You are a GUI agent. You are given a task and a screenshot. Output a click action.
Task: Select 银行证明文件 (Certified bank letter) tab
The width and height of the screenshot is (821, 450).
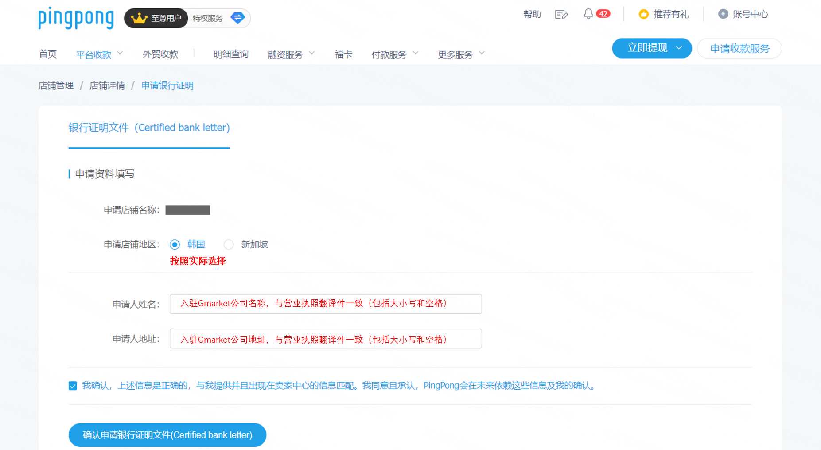(x=149, y=128)
